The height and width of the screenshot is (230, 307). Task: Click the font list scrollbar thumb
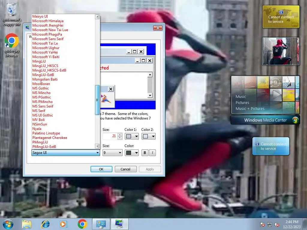coord(97,100)
